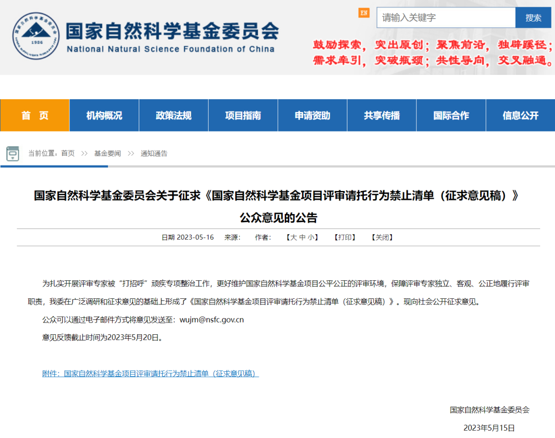Set font size to 大 (large)

(294, 237)
